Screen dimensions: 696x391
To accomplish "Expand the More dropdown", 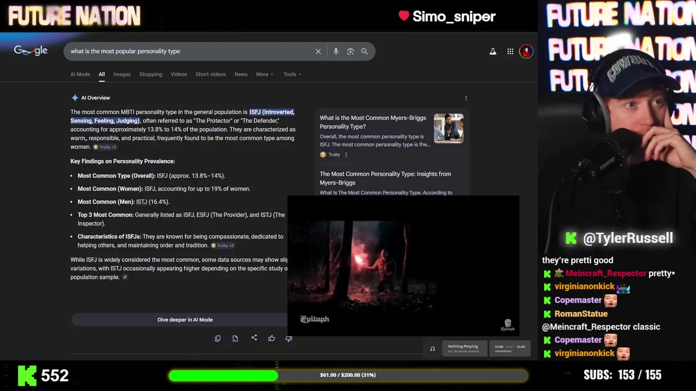I will coord(265,74).
